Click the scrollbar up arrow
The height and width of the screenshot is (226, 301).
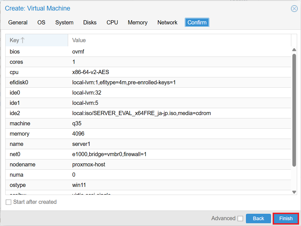[295, 50]
